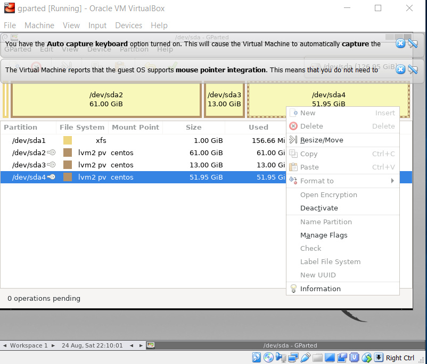Viewport: 427px width, 364px height.
Task: Suppress the Auto capture keyboard message permanently
Action: point(413,44)
